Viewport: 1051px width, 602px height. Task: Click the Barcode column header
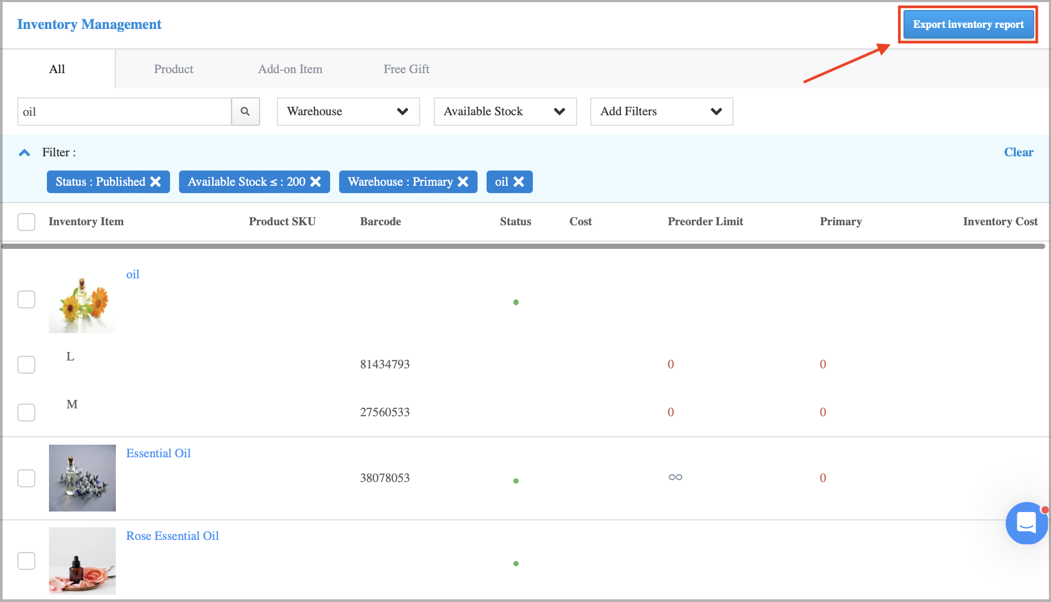coord(380,222)
